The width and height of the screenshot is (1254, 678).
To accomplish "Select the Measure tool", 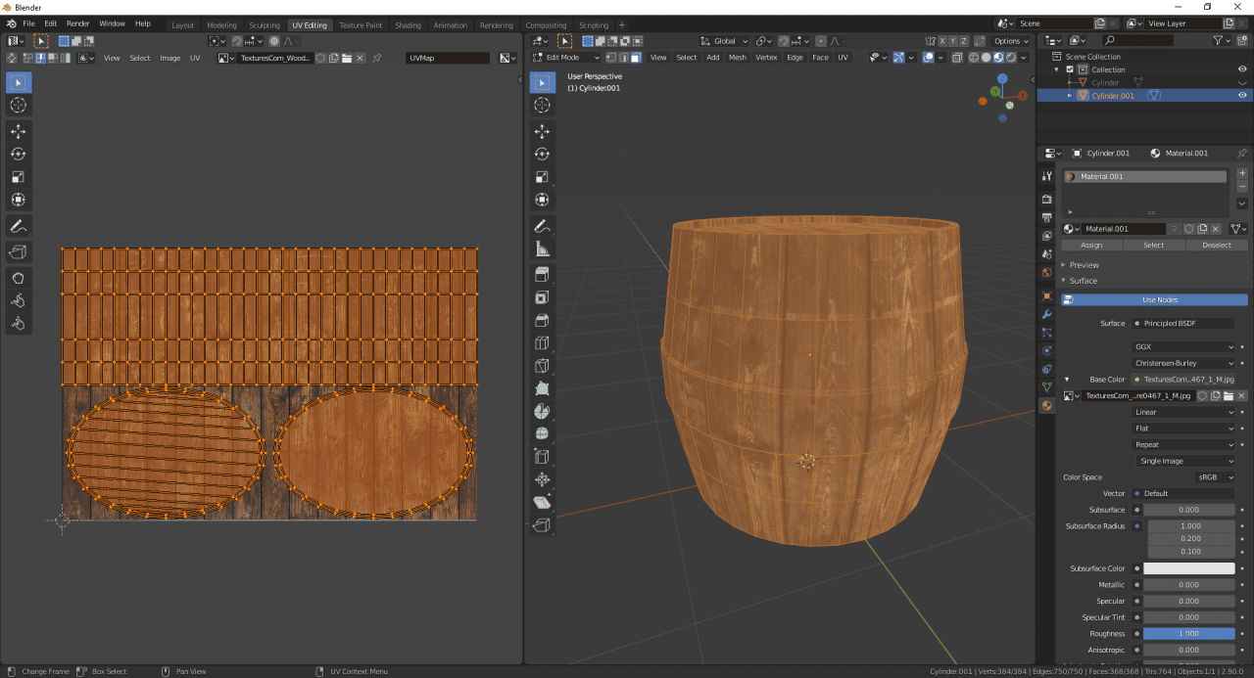I will 542,248.
